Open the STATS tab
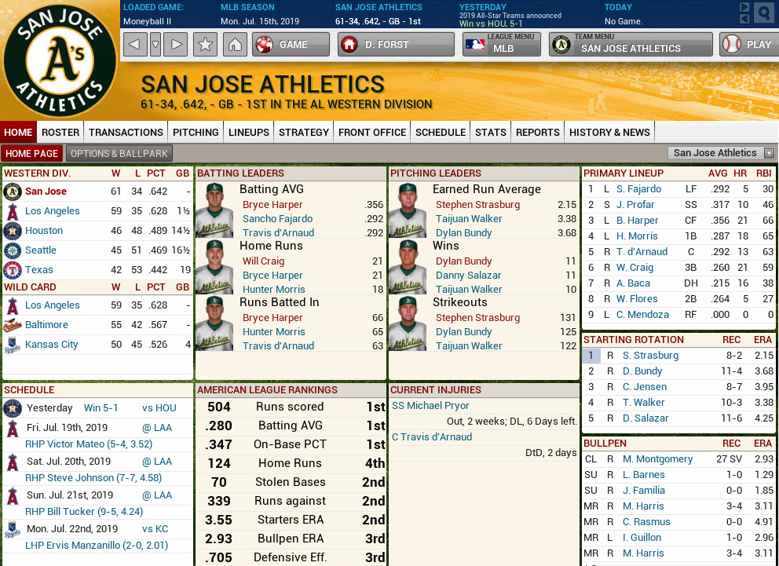Viewport: 779px width, 566px height. coord(490,132)
